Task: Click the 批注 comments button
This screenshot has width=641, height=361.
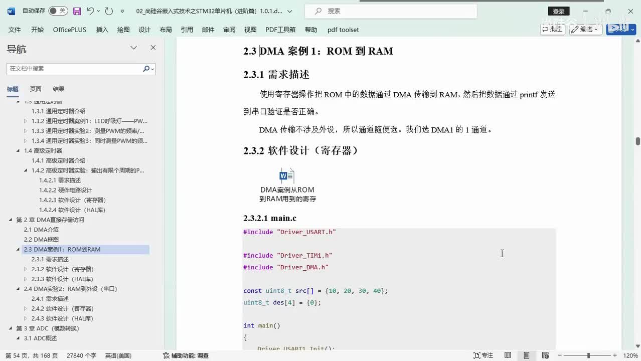Action: (x=552, y=29)
